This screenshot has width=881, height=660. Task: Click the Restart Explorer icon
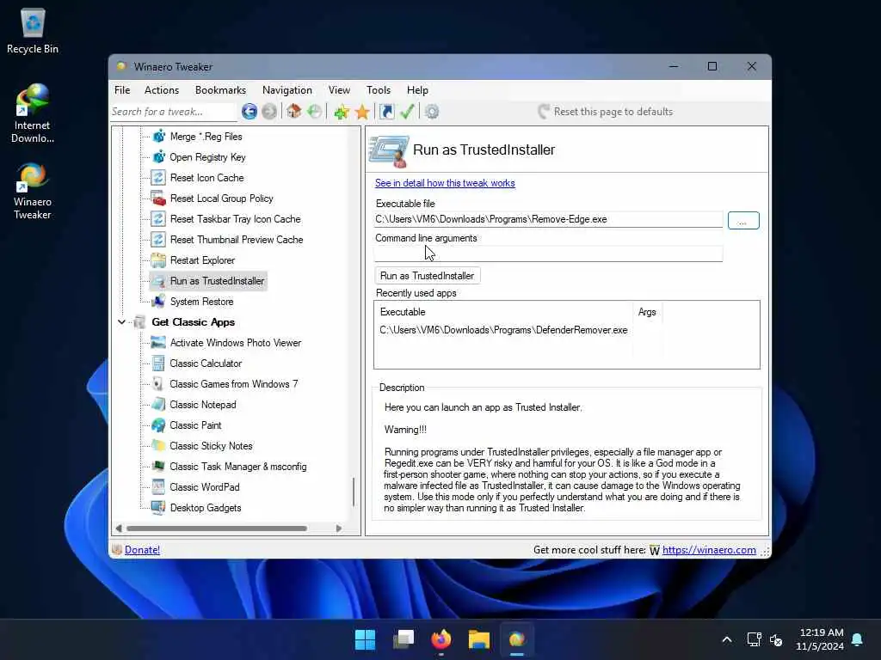[x=158, y=260]
